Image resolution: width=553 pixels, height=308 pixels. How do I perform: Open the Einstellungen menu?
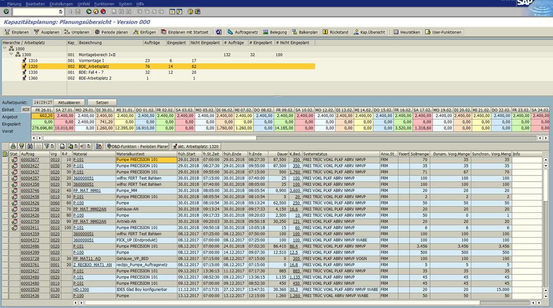61,4
